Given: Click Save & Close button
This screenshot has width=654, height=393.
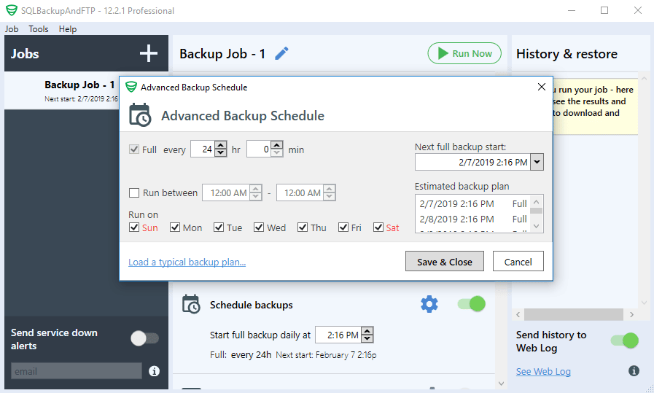Looking at the screenshot, I should click(445, 261).
